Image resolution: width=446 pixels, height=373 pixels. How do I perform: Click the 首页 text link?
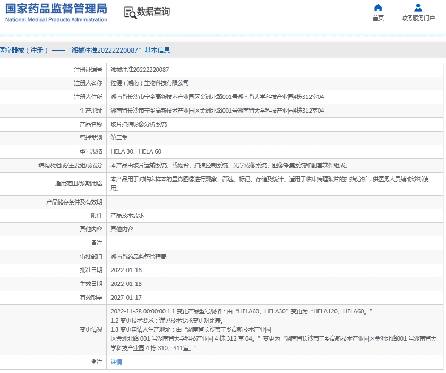pos(378,18)
